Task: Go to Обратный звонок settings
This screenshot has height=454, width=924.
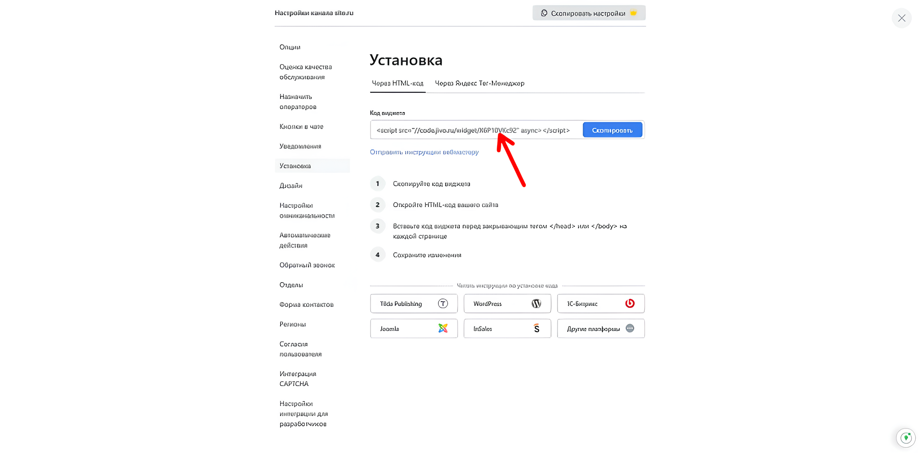Action: click(x=307, y=265)
